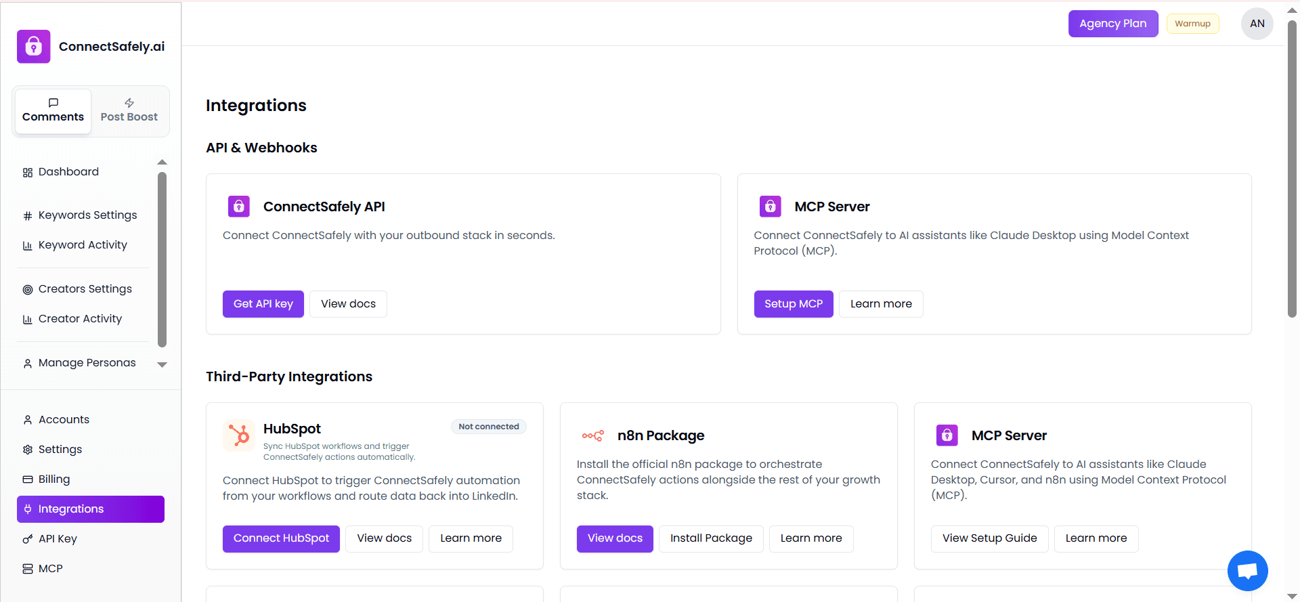This screenshot has width=1300, height=602.
Task: Open Manage Personas page
Action: pos(87,363)
